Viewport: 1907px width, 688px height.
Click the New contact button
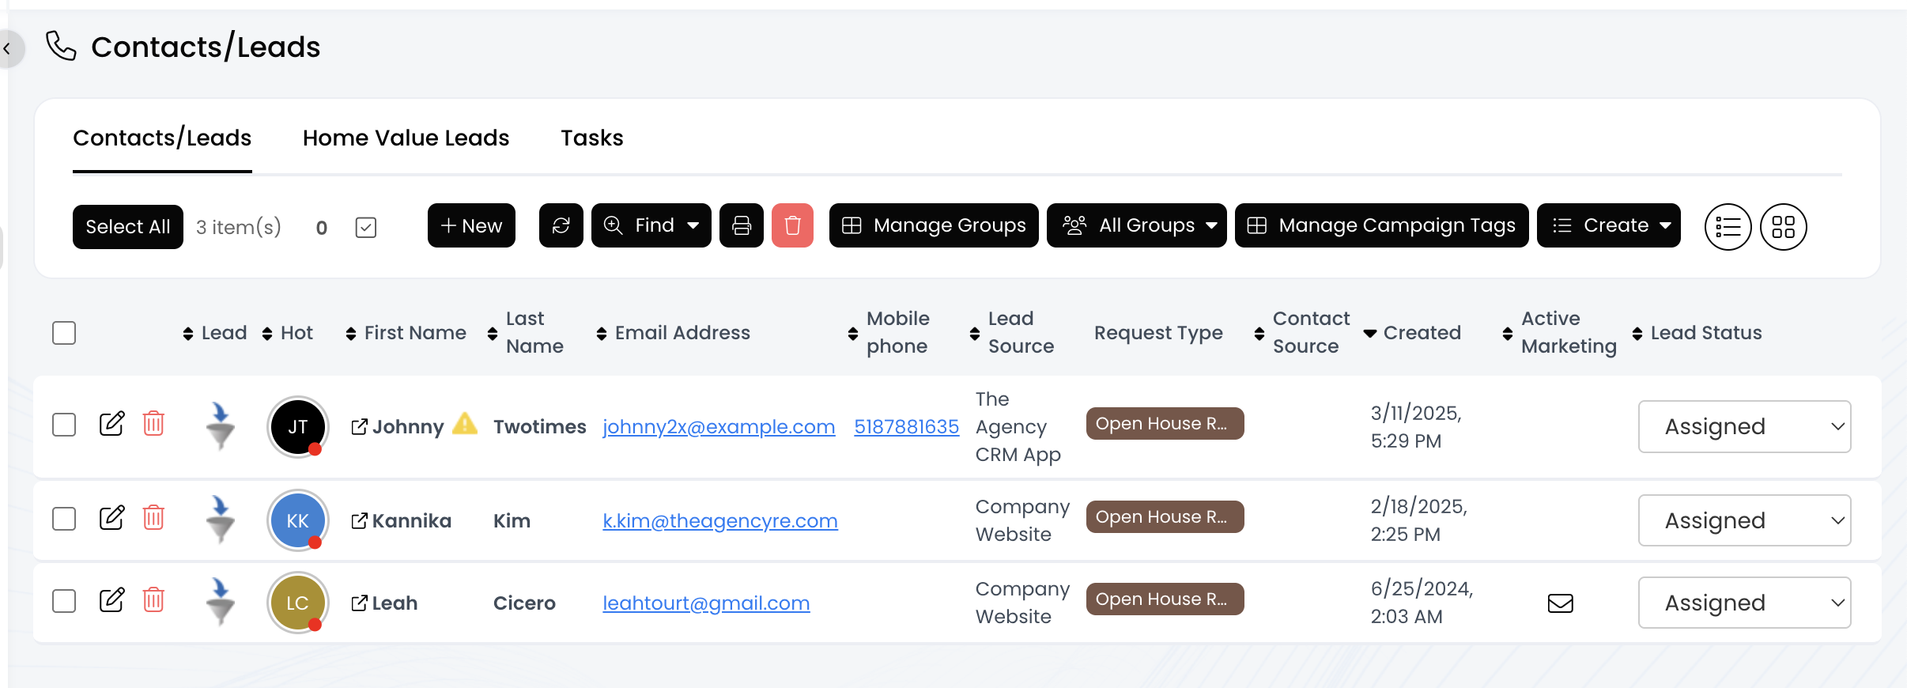pyautogui.click(x=471, y=226)
